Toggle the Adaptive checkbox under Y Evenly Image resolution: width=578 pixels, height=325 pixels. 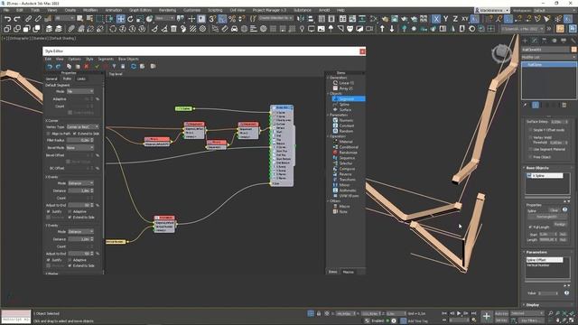70,260
